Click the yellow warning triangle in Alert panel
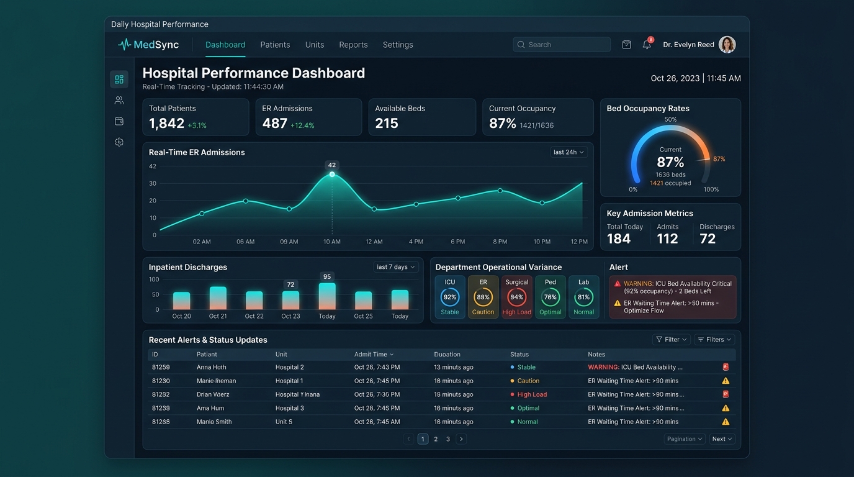The width and height of the screenshot is (854, 477). tap(618, 303)
